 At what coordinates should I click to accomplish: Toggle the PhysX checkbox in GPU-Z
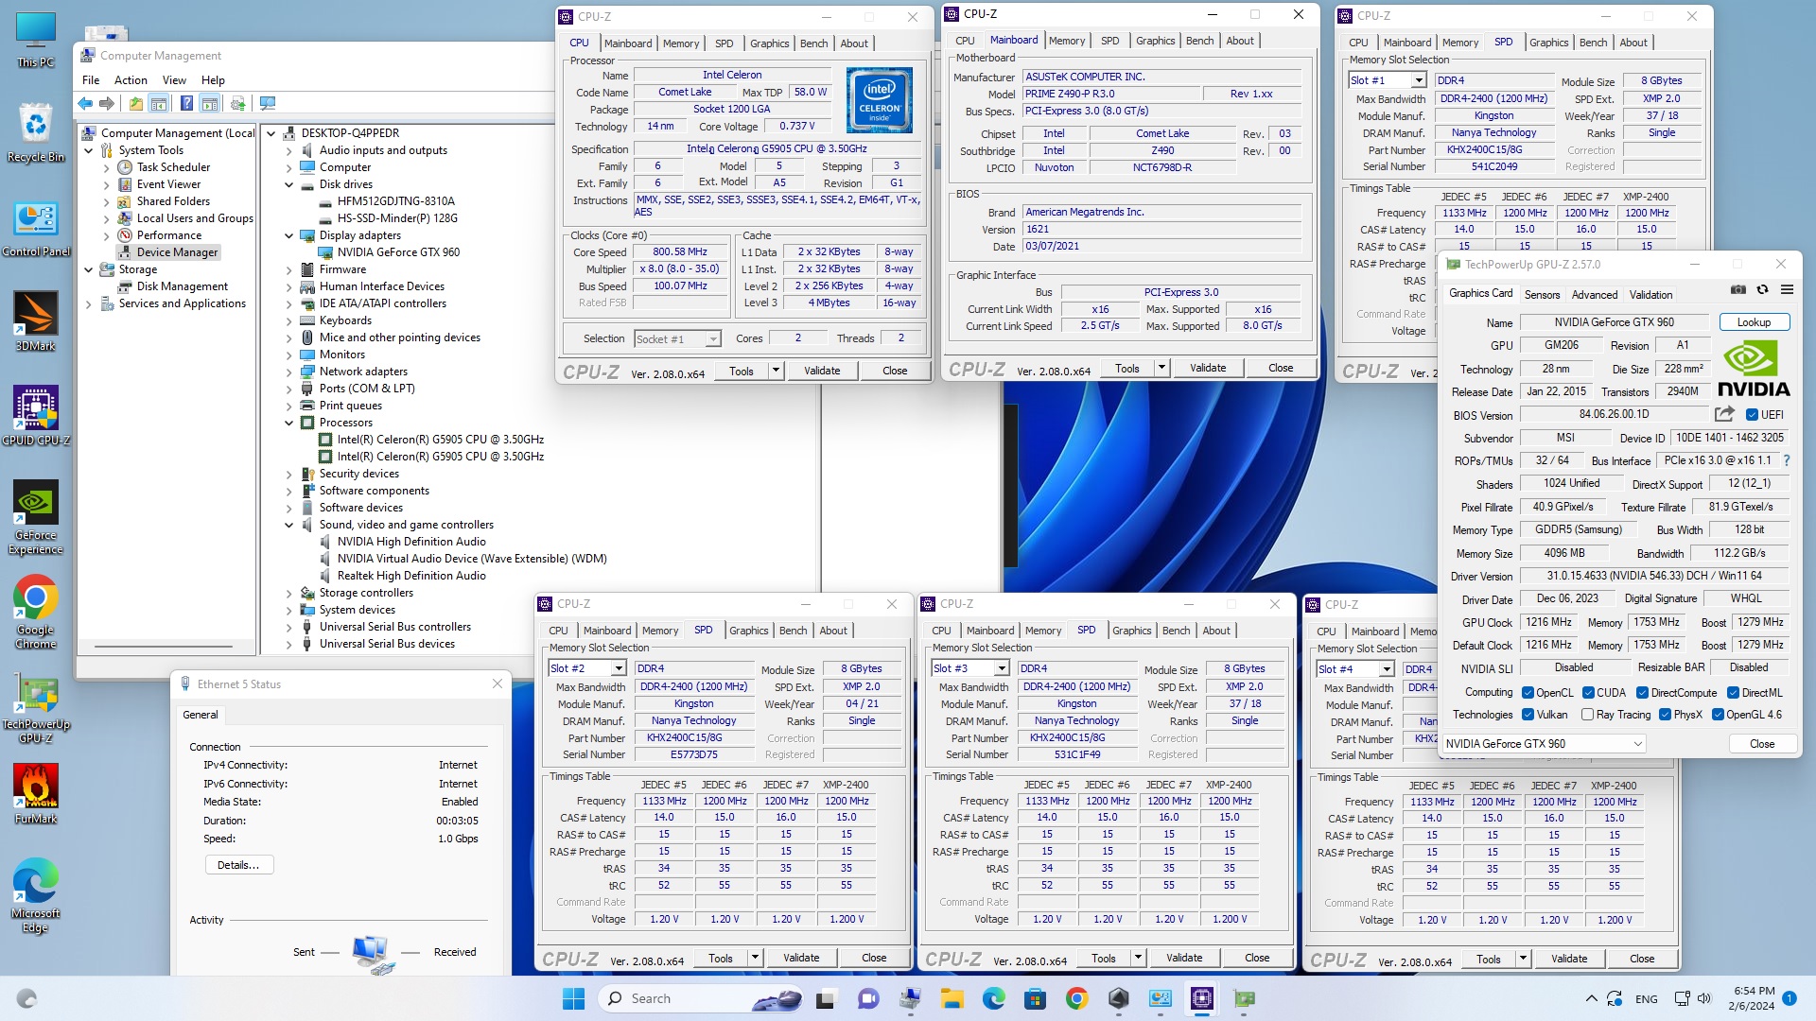coord(1665,715)
